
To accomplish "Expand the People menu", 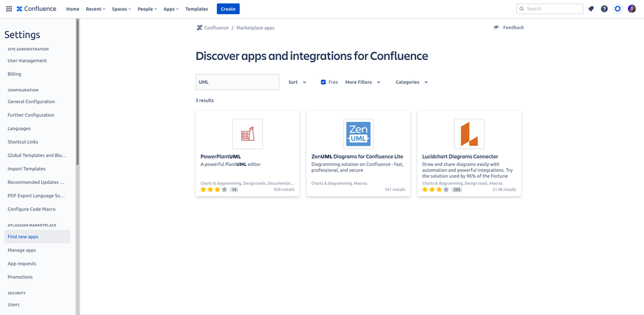I will click(147, 9).
